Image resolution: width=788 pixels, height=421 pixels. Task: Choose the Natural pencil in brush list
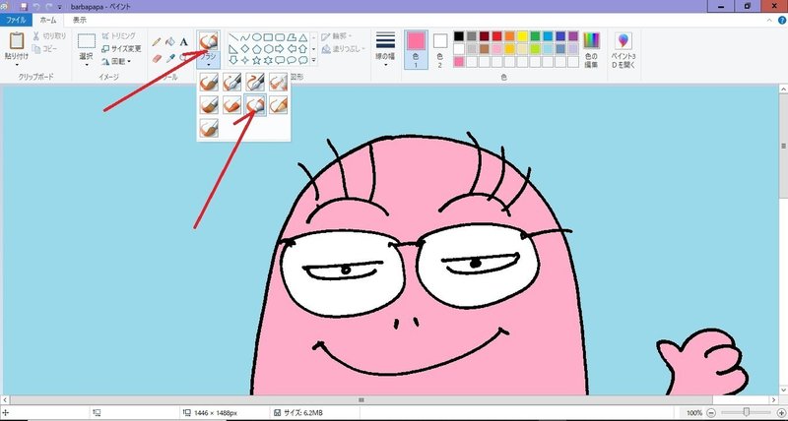point(278,105)
